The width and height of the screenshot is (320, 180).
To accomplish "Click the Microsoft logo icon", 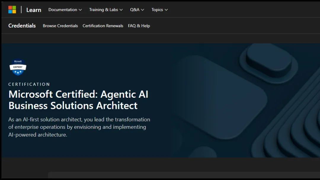I will click(12, 9).
